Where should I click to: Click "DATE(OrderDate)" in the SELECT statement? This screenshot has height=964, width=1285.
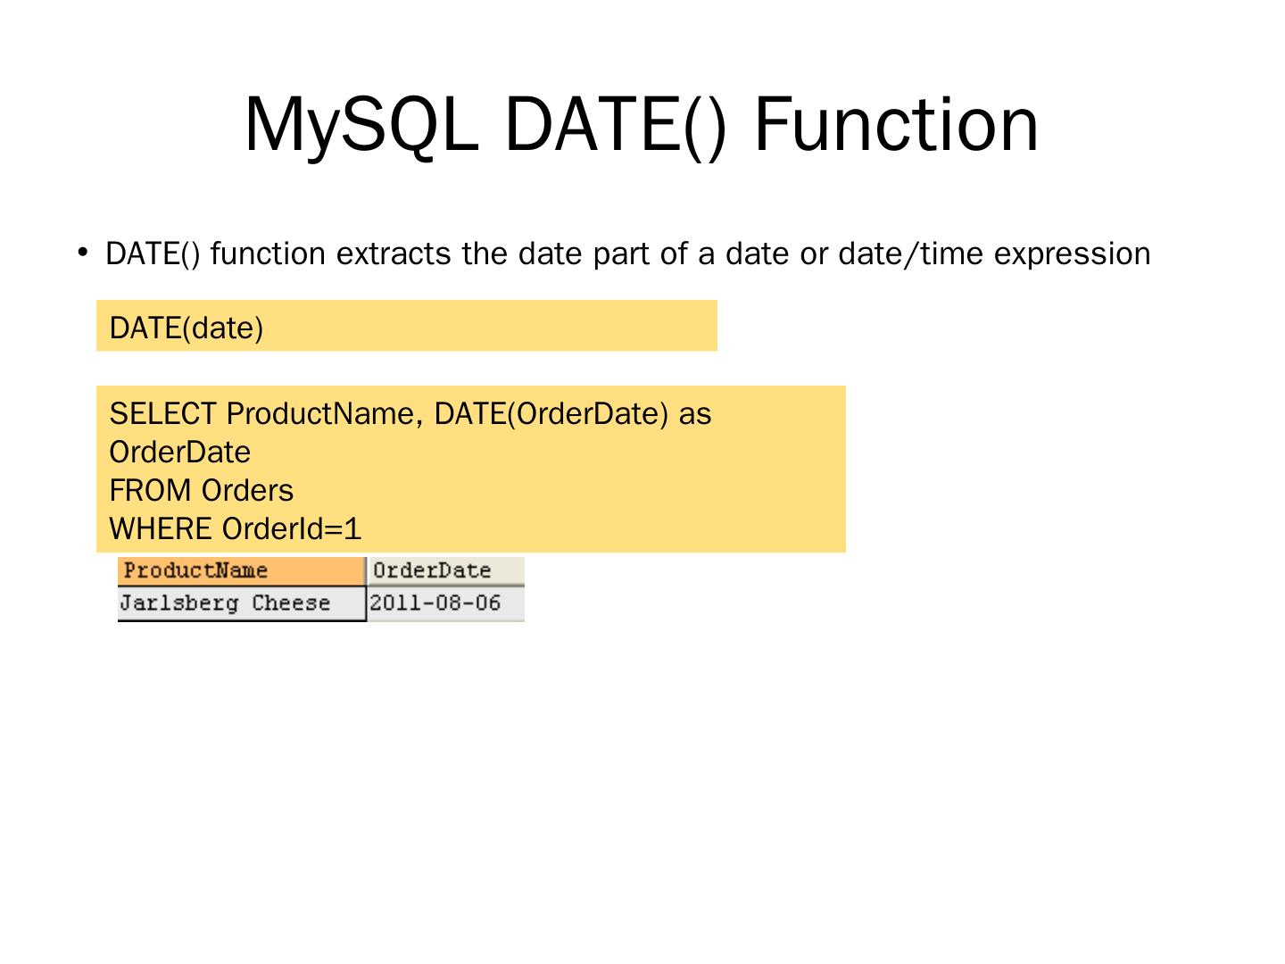(551, 414)
